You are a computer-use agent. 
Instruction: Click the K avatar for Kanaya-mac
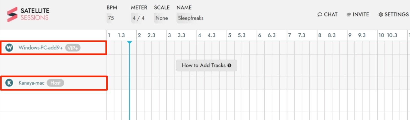[x=9, y=83]
